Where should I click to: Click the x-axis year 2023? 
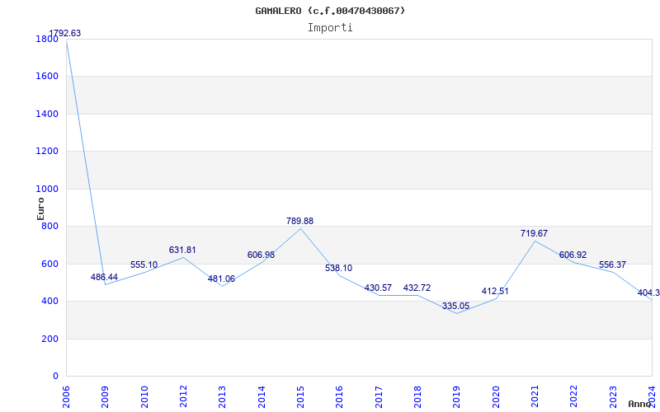[x=613, y=397]
